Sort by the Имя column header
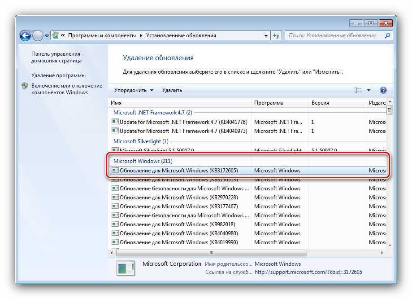Image resolution: width=412 pixels, height=299 pixels. pyautogui.click(x=179, y=103)
